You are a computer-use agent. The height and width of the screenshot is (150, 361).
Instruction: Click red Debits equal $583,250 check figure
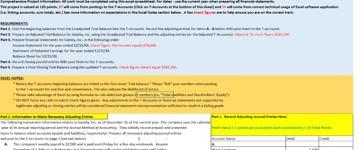[148, 67]
